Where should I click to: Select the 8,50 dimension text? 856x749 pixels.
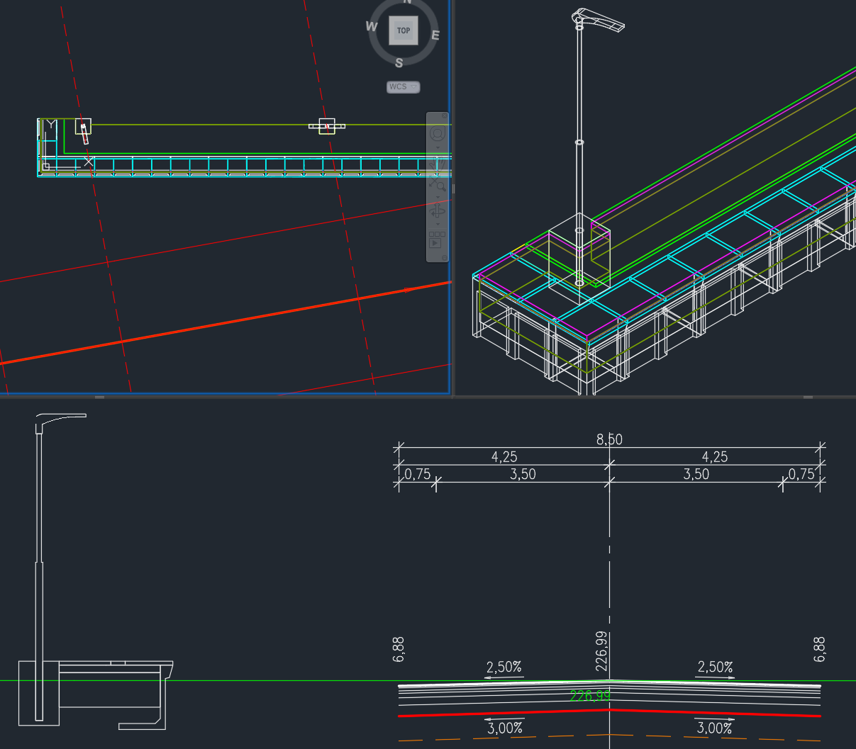(608, 439)
